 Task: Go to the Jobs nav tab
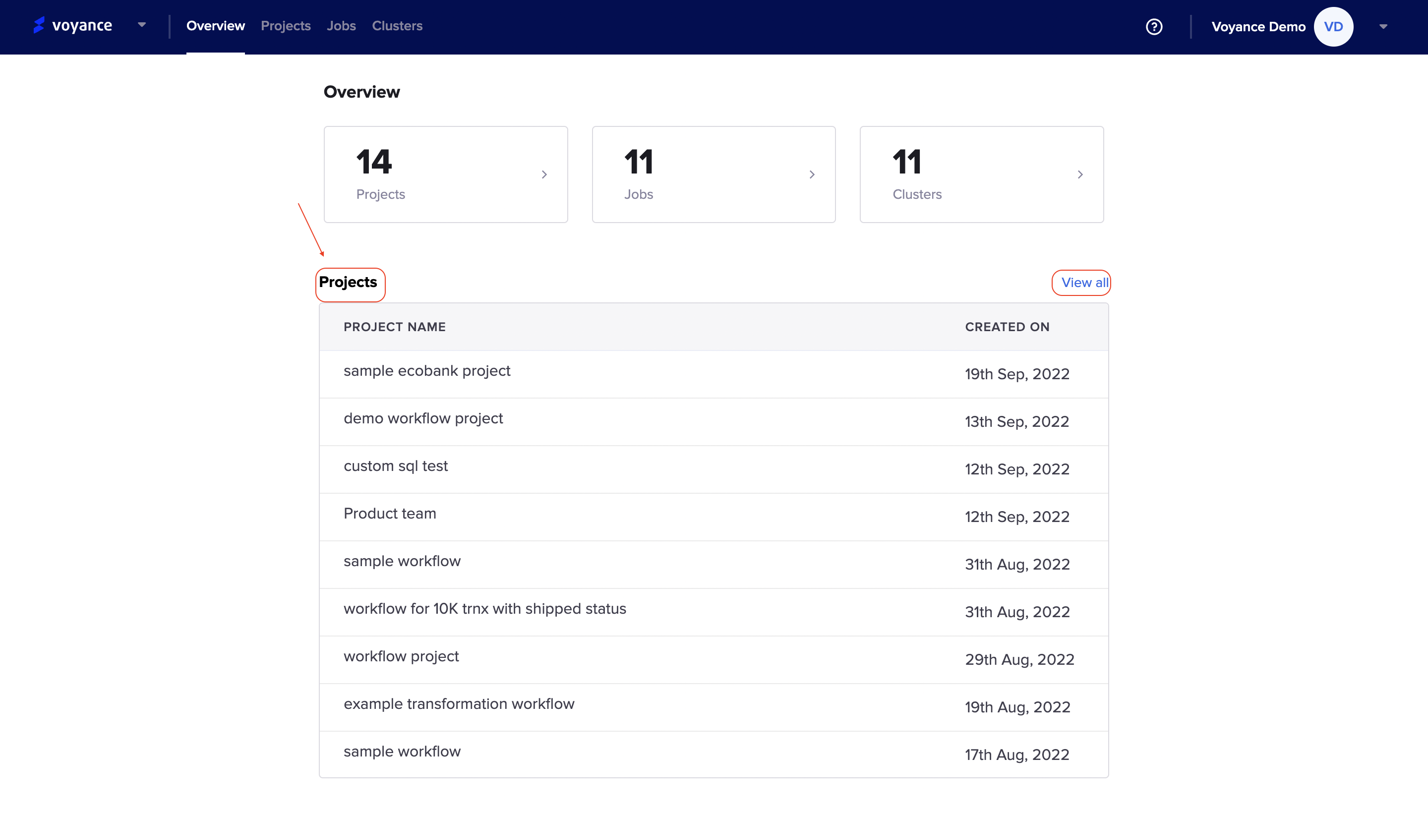click(341, 26)
